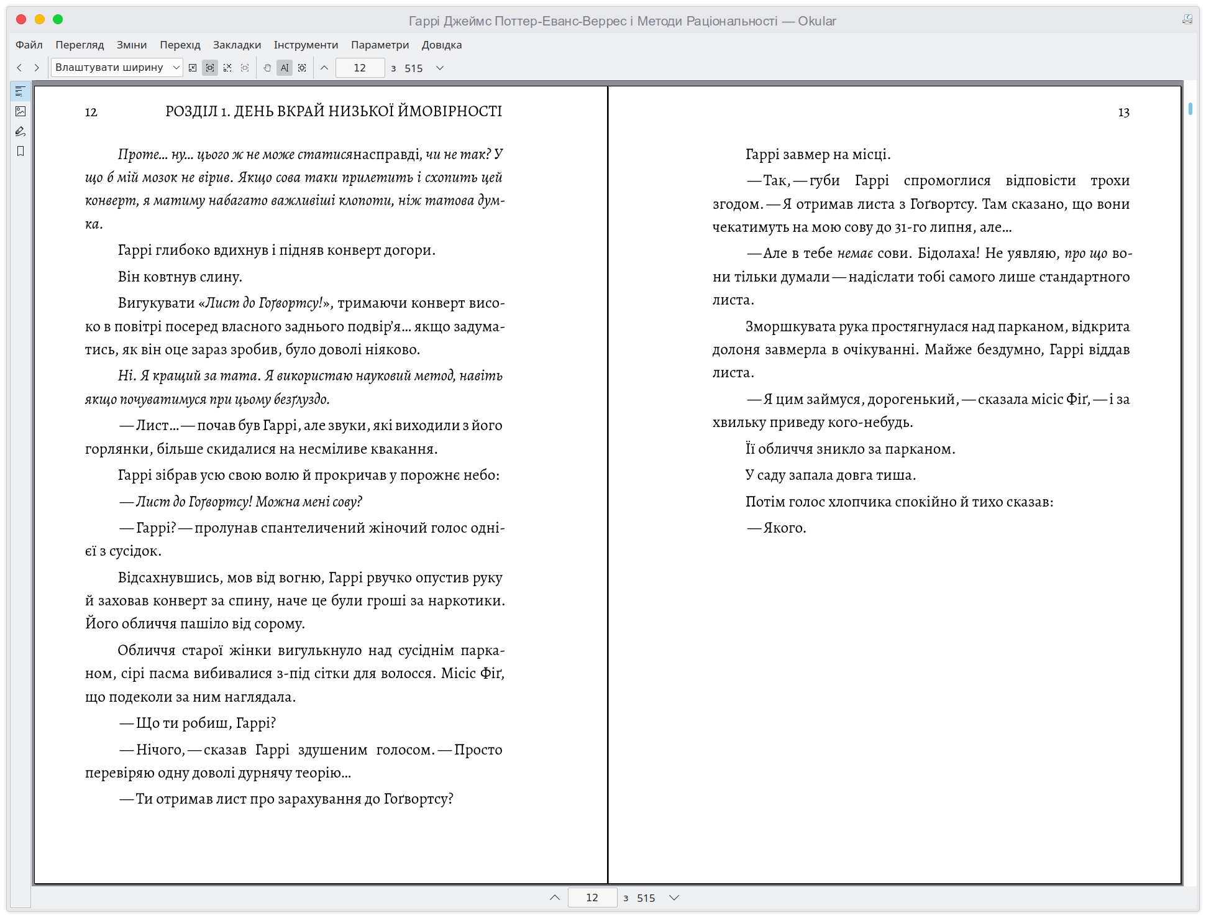Enable the Browse hand tool
This screenshot has height=918, width=1206.
point(267,68)
